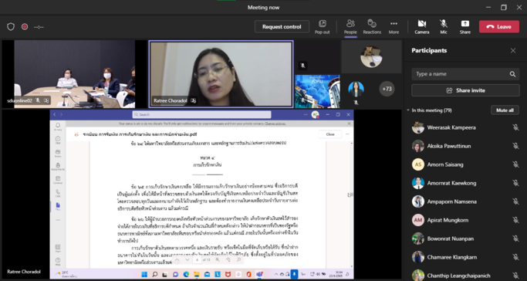Select participant name Weerasak Kampeera
527x281 pixels.
click(451, 127)
